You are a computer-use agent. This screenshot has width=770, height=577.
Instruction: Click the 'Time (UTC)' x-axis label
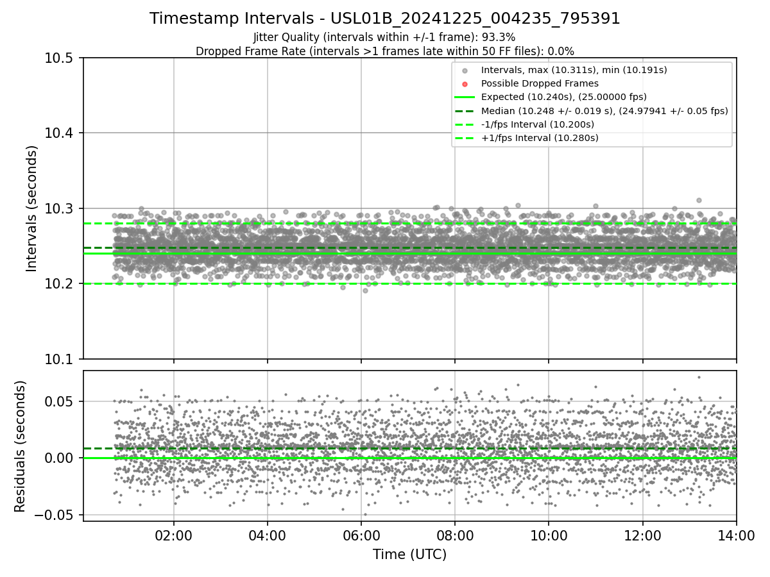(x=409, y=555)
